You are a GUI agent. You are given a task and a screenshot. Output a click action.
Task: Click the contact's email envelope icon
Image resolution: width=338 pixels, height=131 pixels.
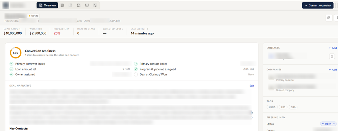click(332, 56)
